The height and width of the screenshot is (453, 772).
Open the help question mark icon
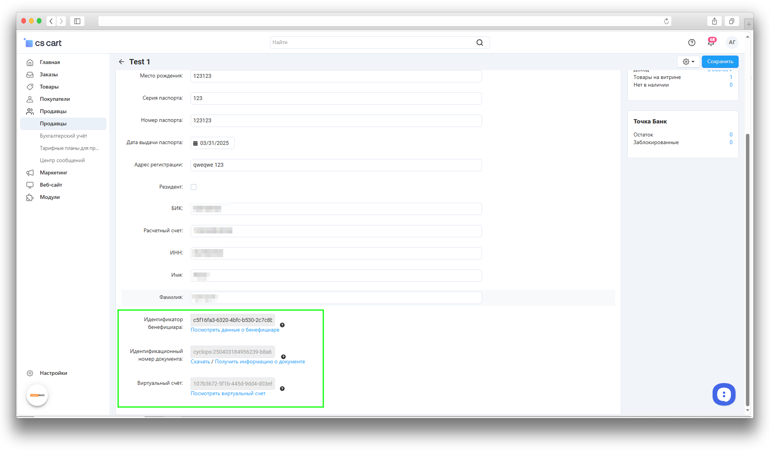click(691, 43)
